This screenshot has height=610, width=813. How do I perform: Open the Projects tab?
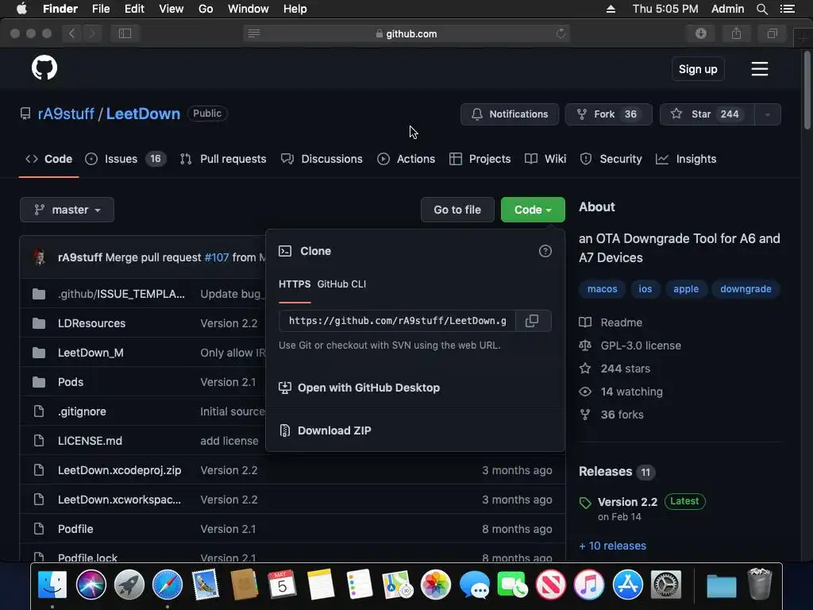click(x=480, y=159)
